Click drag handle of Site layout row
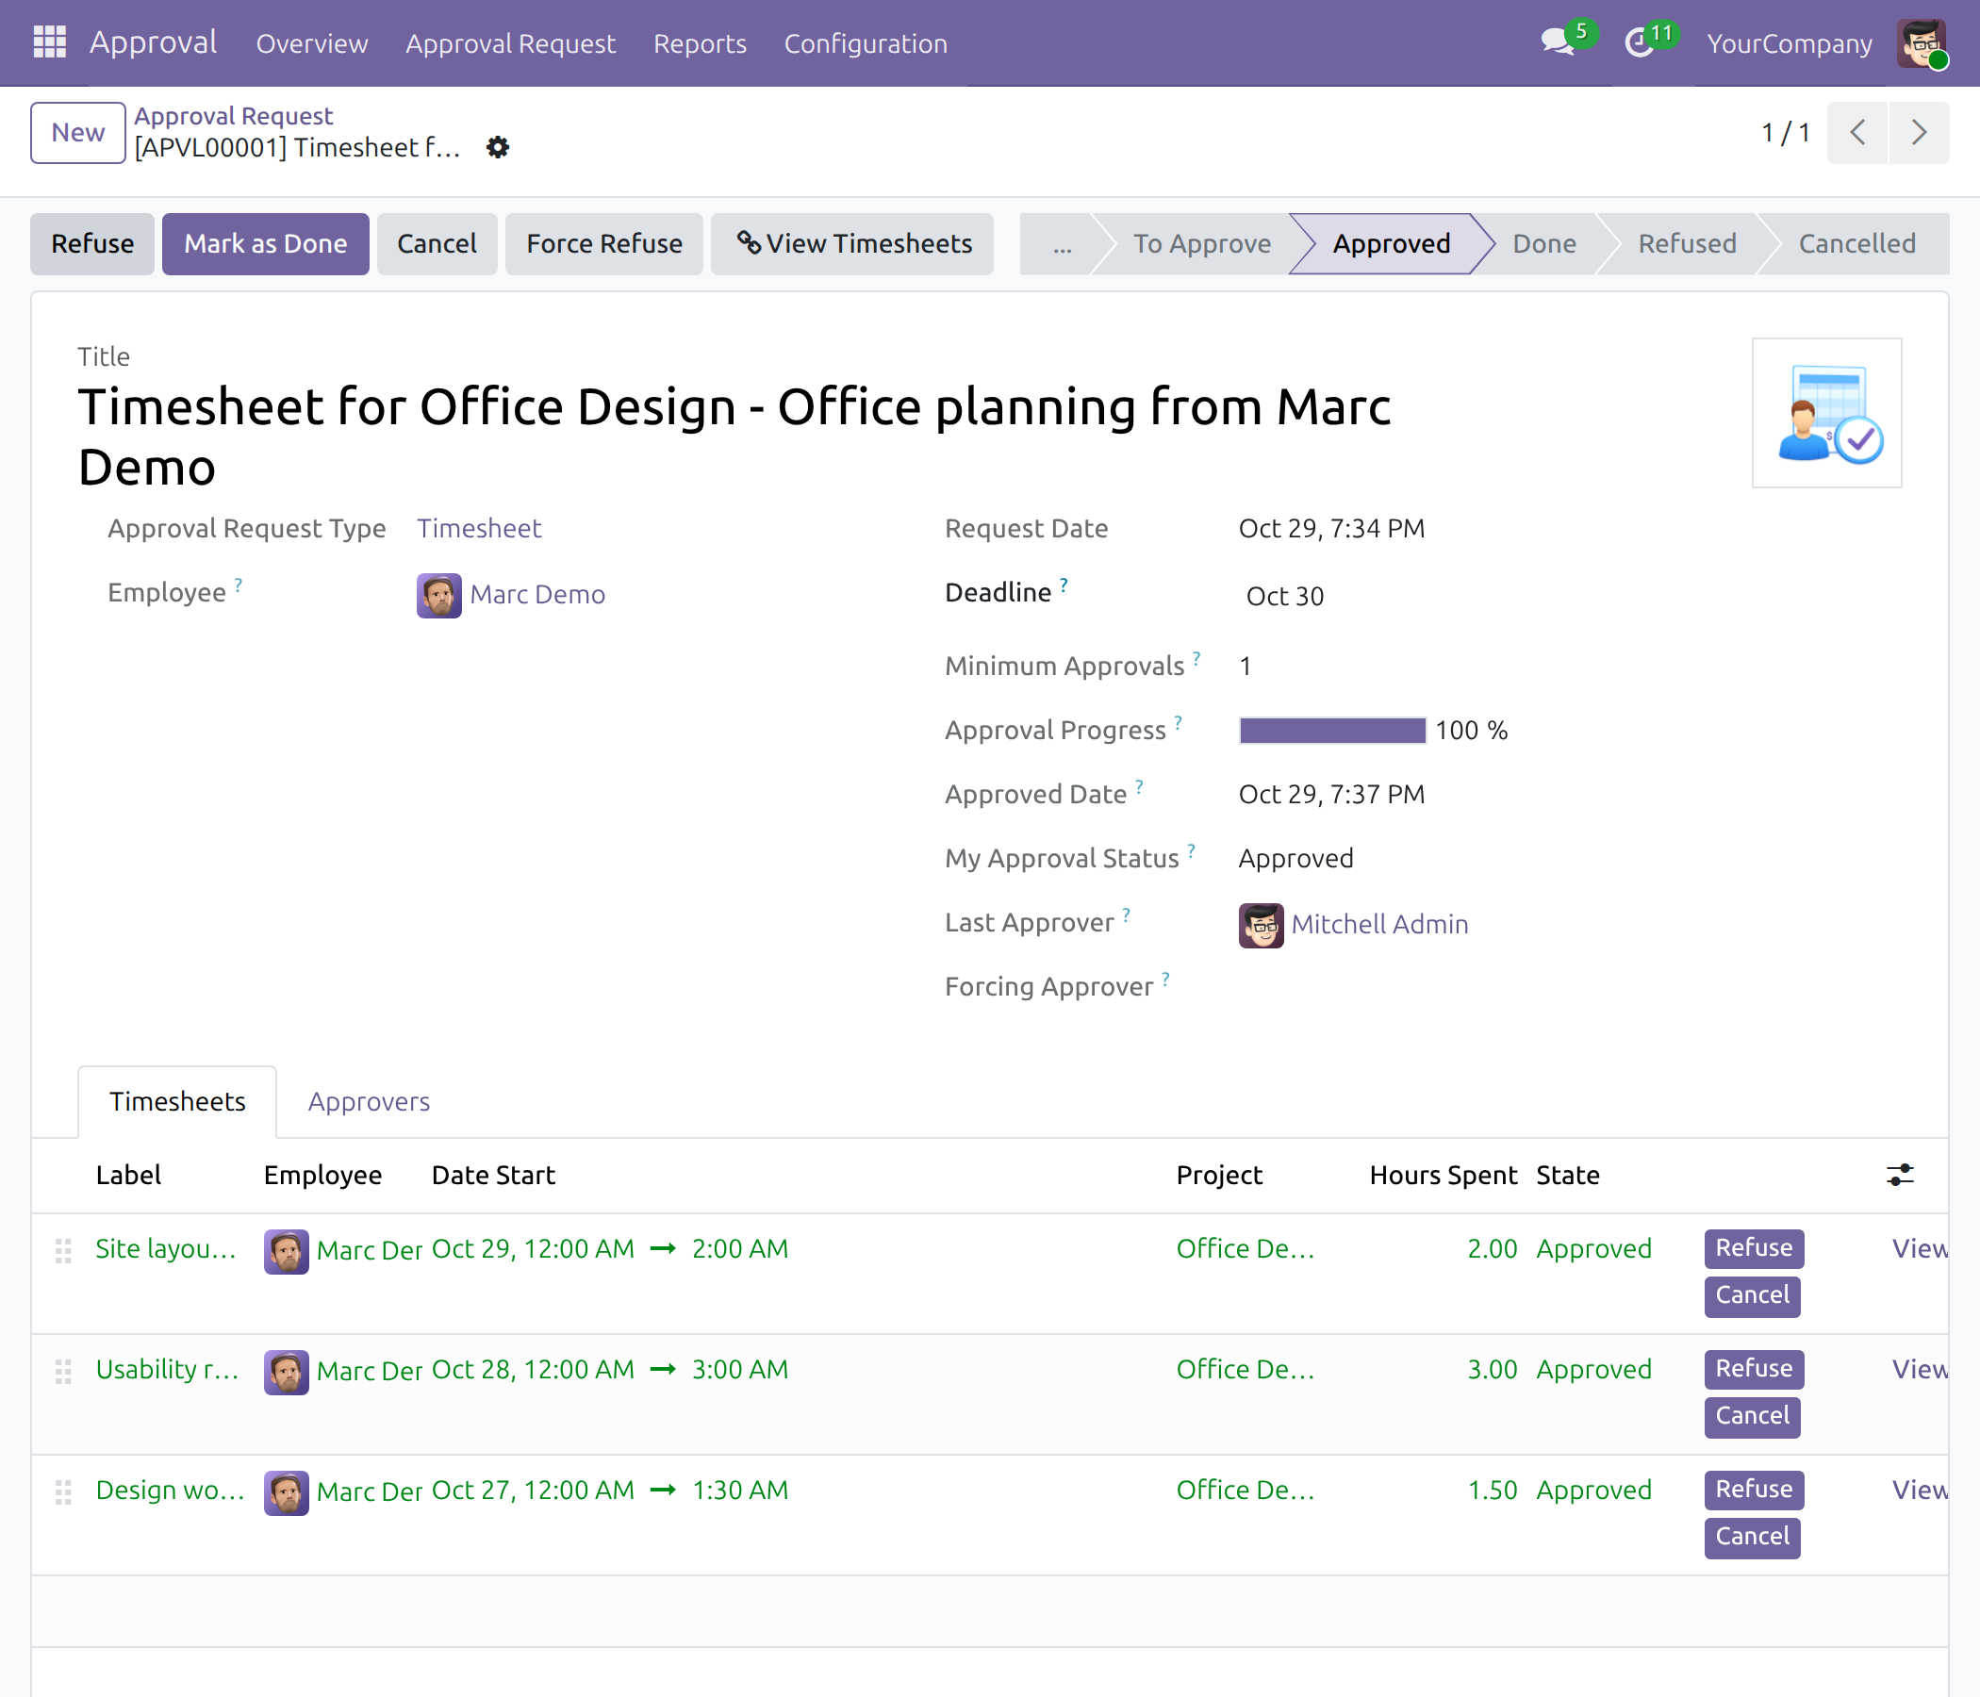The image size is (1980, 1697). point(63,1251)
